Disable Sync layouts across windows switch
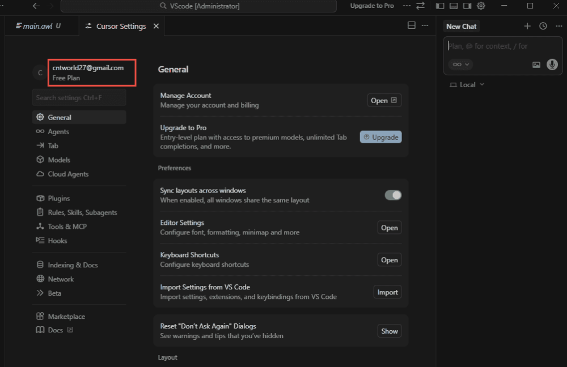This screenshot has width=567, height=367. pos(393,195)
